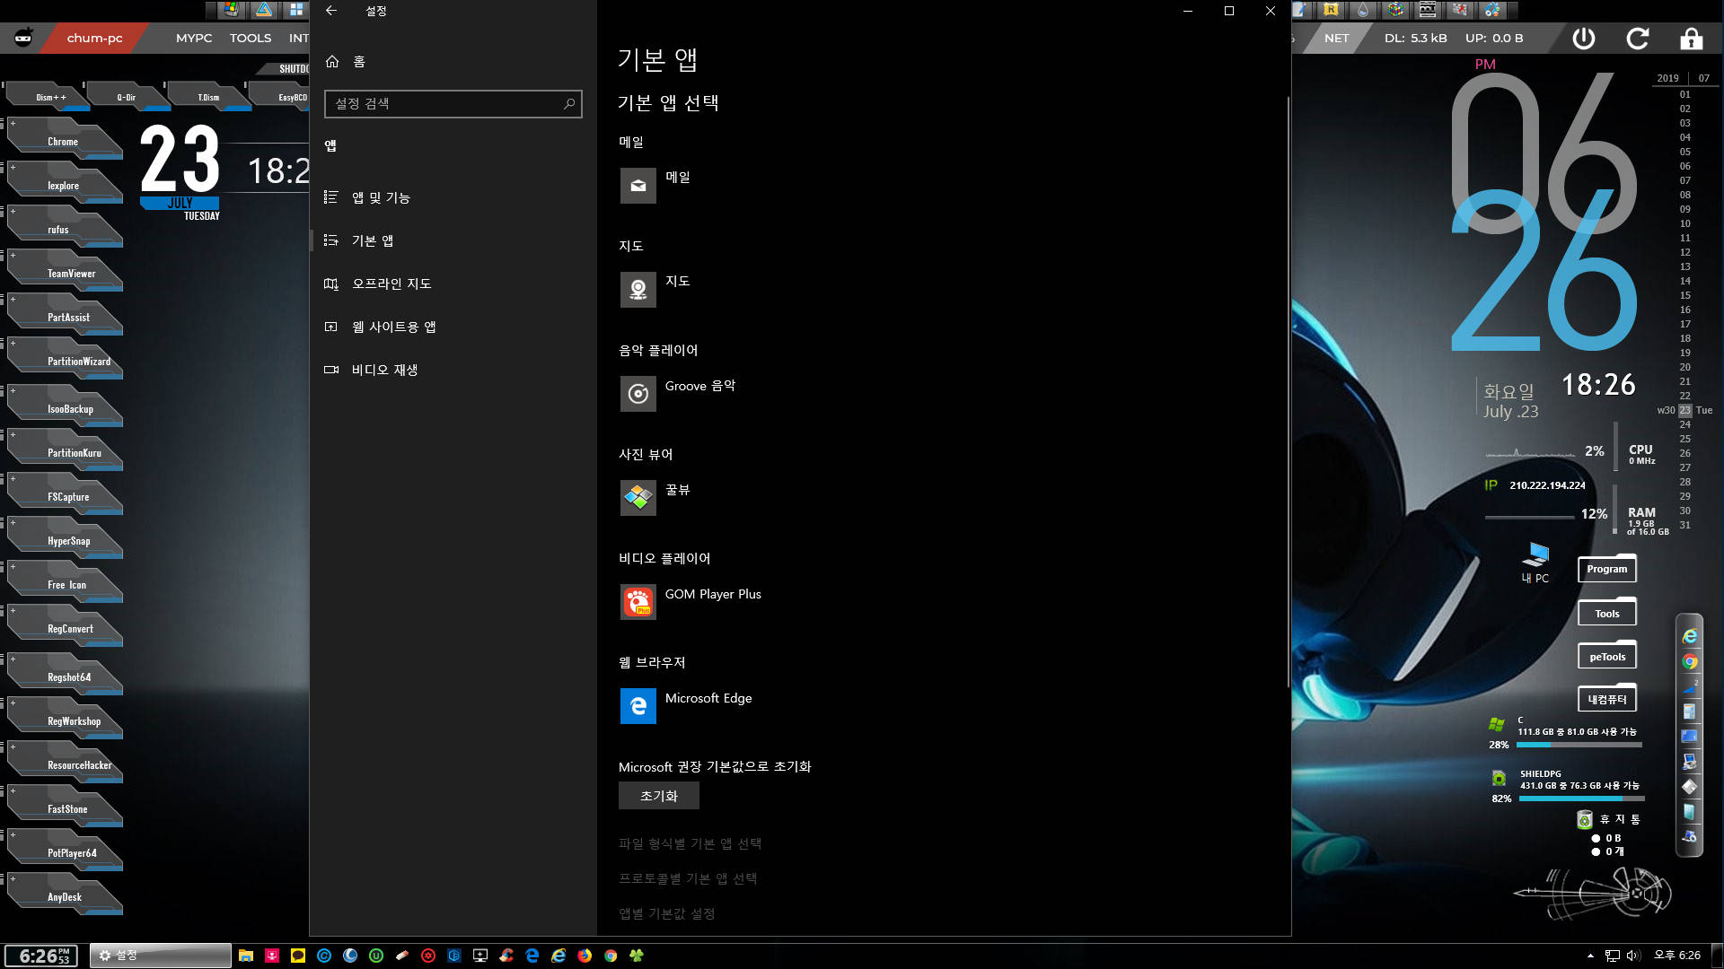Open File Explorer from the taskbar
The width and height of the screenshot is (1724, 969).
(x=246, y=956)
